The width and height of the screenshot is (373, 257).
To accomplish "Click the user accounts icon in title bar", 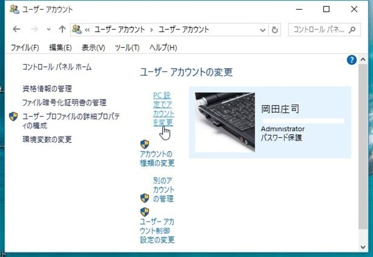I will tap(14, 9).
